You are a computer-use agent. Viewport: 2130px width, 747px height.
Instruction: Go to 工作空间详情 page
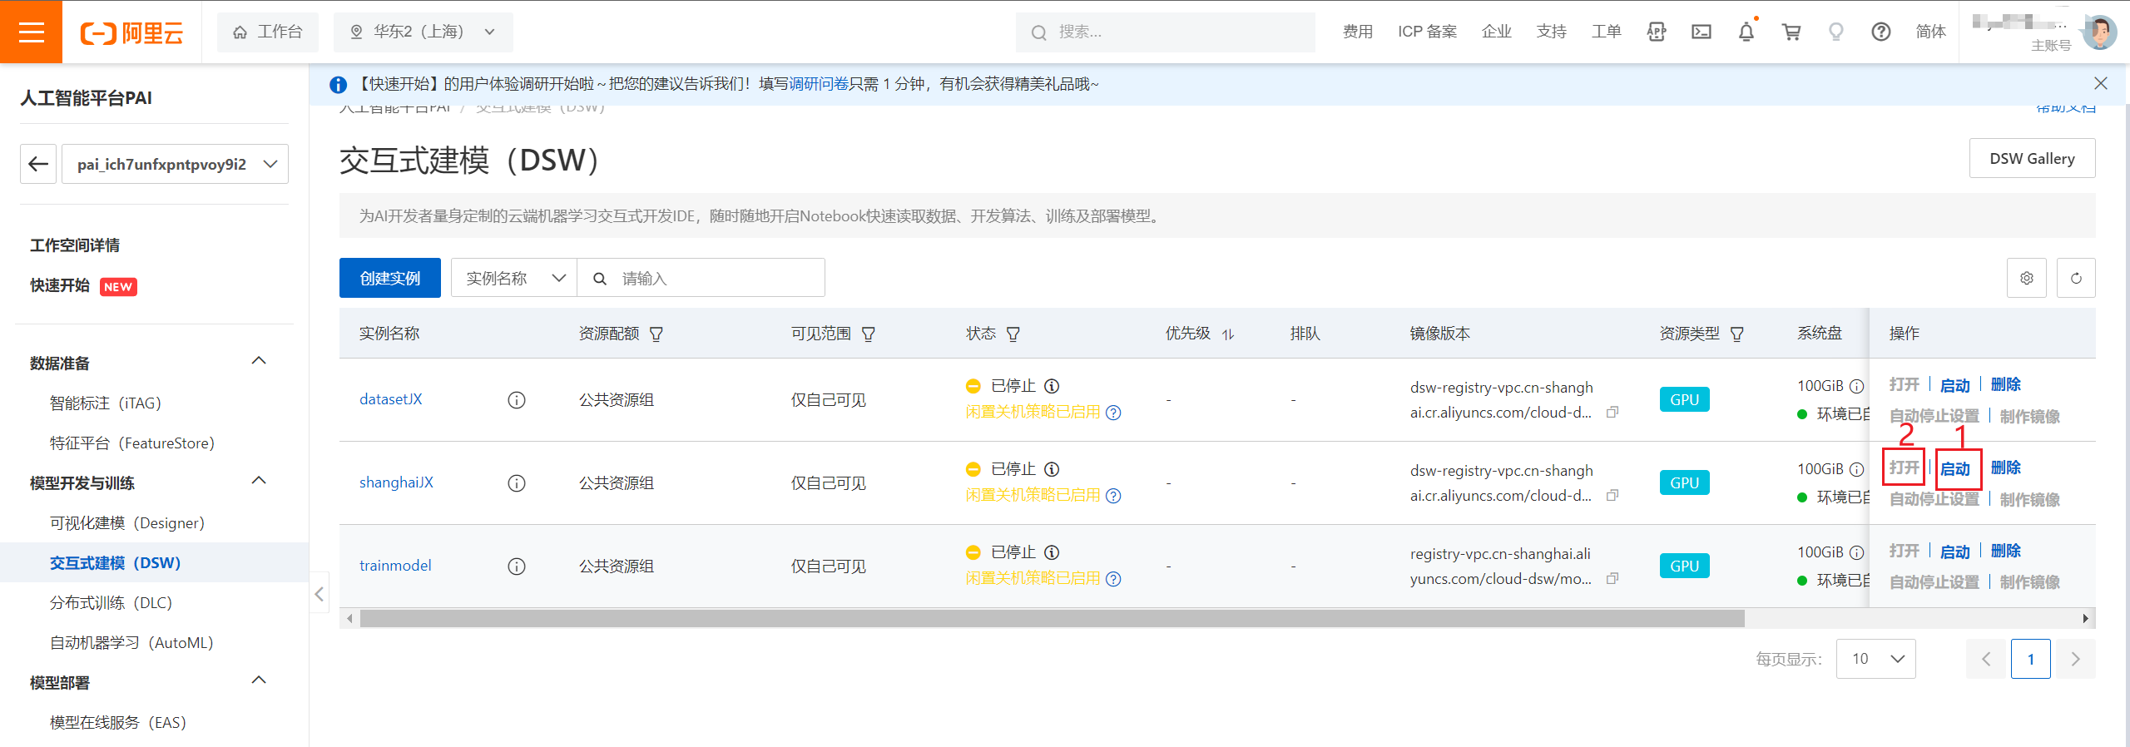tap(75, 245)
